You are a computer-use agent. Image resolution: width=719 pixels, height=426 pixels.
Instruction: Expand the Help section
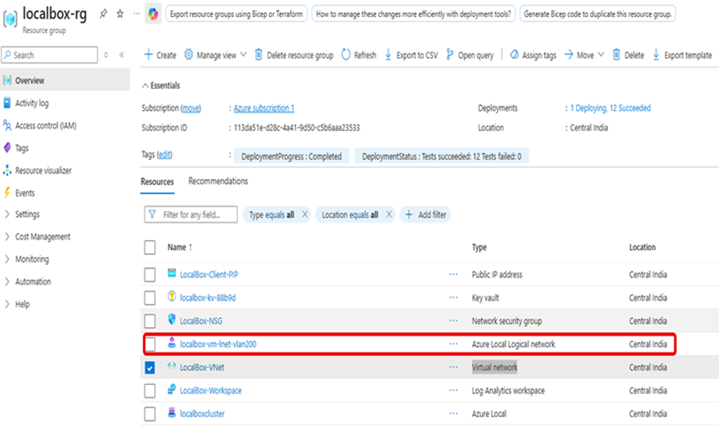7,304
